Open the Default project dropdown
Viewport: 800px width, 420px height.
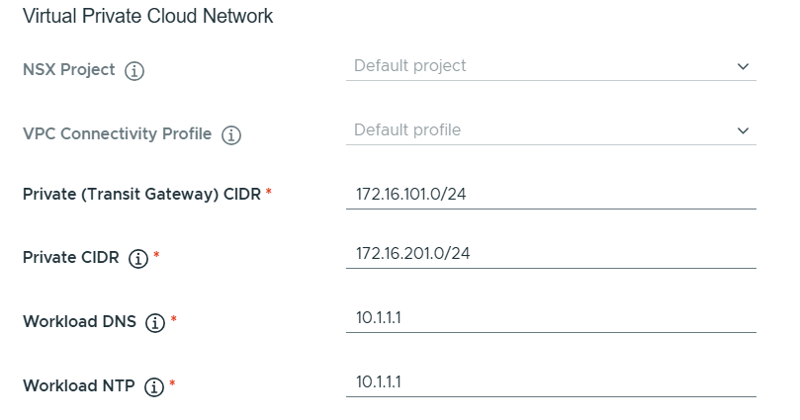coord(550,66)
